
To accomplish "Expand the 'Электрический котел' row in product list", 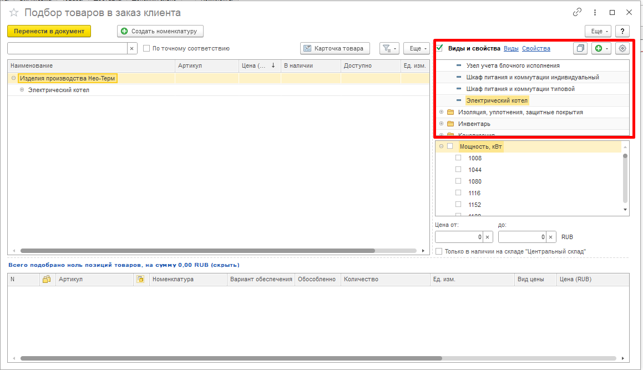I will pyautogui.click(x=22, y=90).
